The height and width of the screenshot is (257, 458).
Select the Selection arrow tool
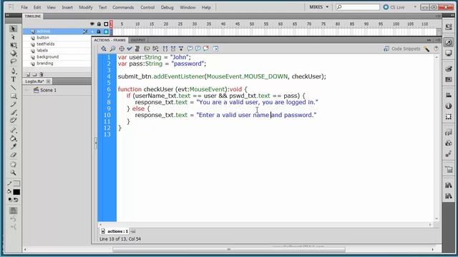[13, 29]
